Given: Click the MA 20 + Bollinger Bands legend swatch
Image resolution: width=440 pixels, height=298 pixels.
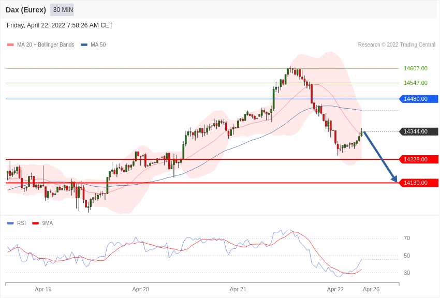Looking at the screenshot, I should 10,44.
